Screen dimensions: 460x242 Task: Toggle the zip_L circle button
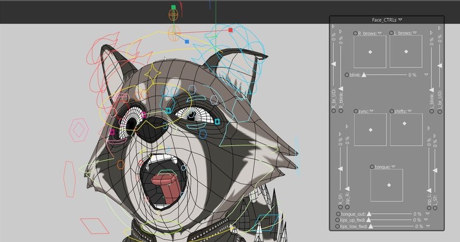coord(429,208)
